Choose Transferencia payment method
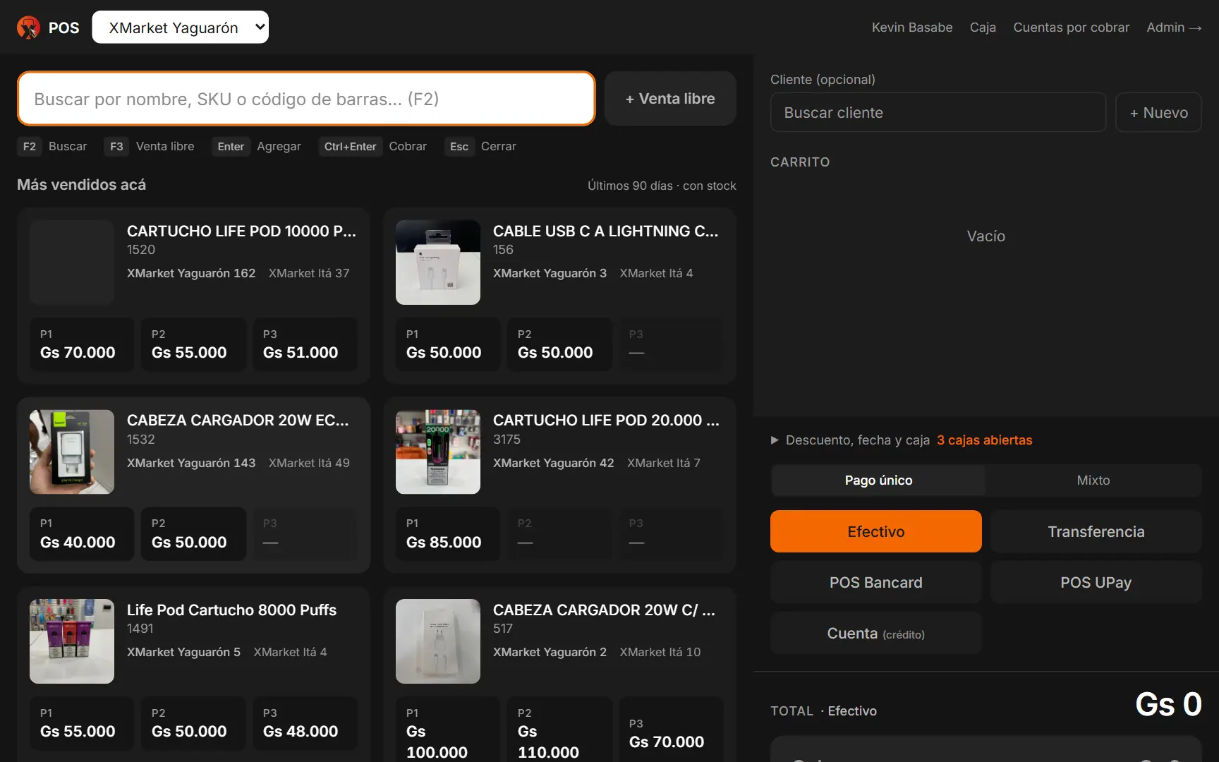Screen dimensions: 1219x762 [x=1096, y=531]
